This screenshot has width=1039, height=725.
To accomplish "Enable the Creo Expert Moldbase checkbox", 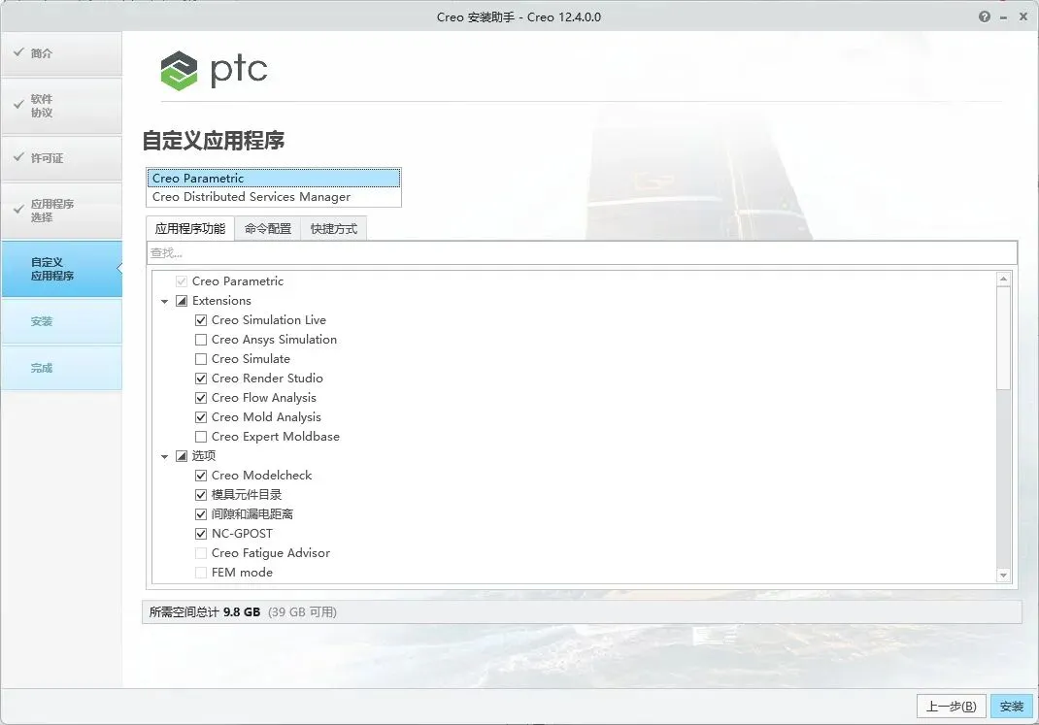I will point(201,437).
